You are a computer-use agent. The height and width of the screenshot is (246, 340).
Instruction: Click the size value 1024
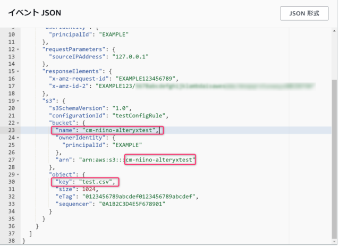coord(89,189)
